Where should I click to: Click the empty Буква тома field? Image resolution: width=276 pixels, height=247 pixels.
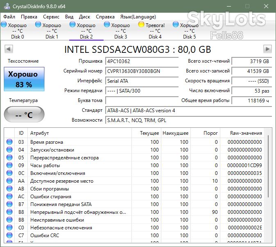pos(142,100)
